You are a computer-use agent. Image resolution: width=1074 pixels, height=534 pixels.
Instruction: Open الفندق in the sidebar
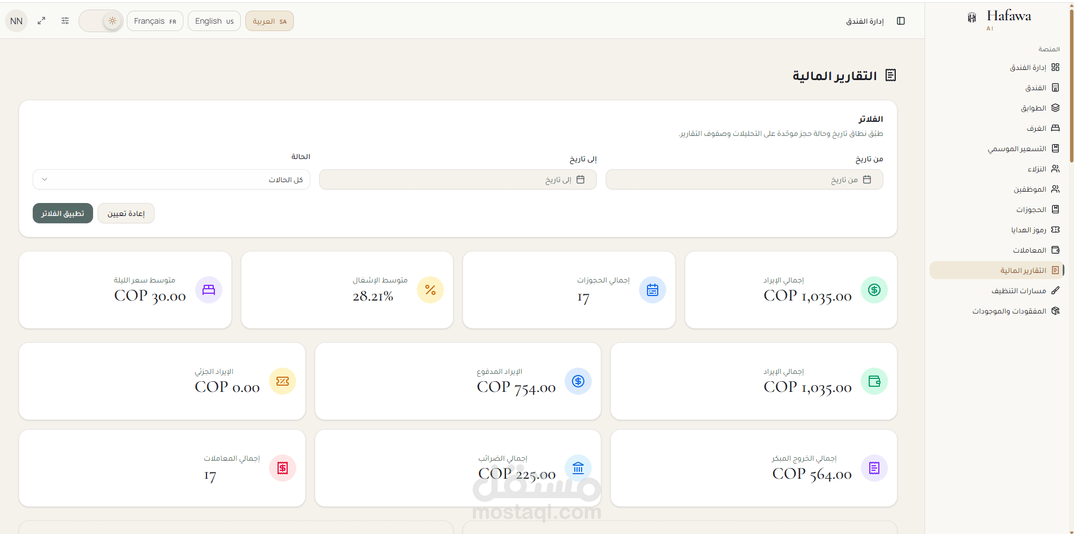coord(996,87)
